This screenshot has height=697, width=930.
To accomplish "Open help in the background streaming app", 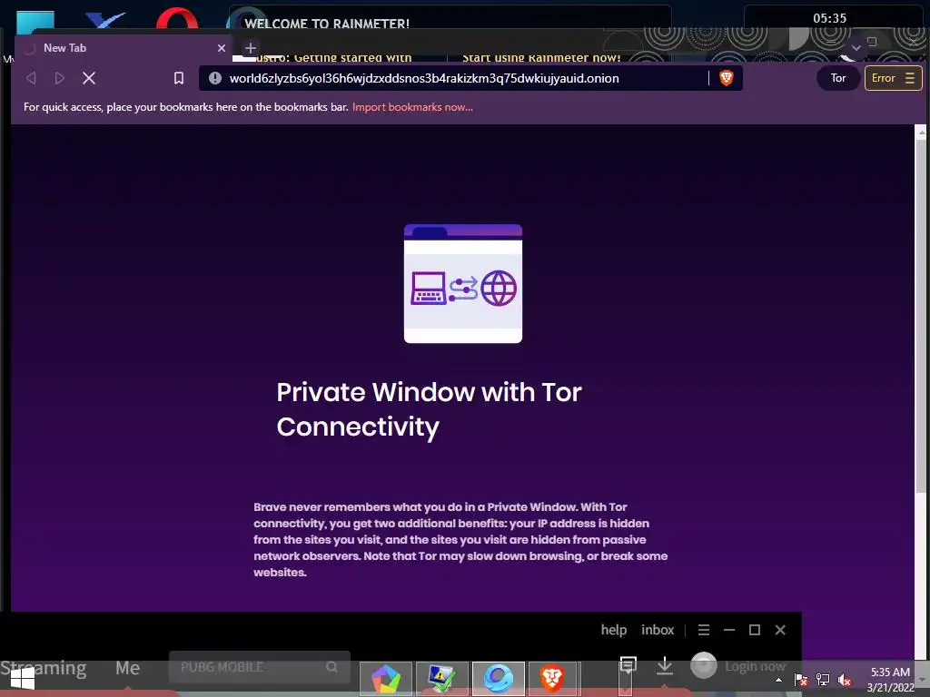I will pyautogui.click(x=613, y=630).
